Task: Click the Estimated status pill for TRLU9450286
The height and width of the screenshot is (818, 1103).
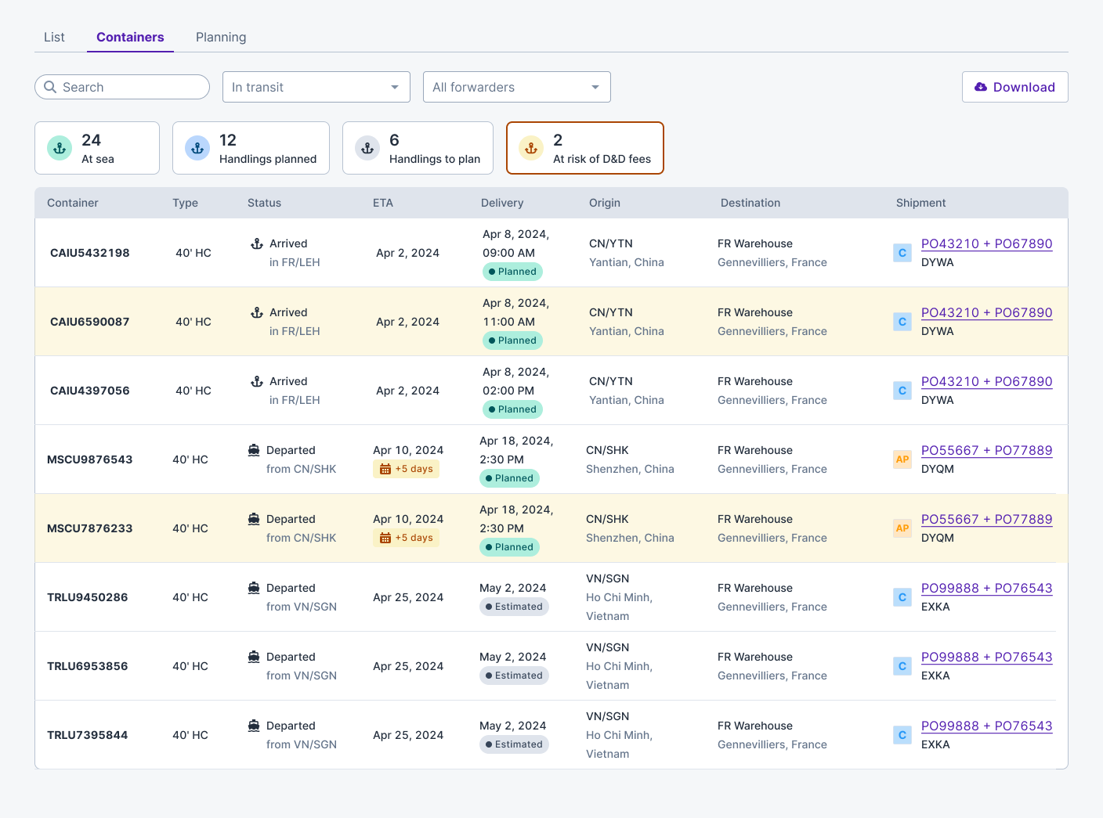Action: [514, 607]
